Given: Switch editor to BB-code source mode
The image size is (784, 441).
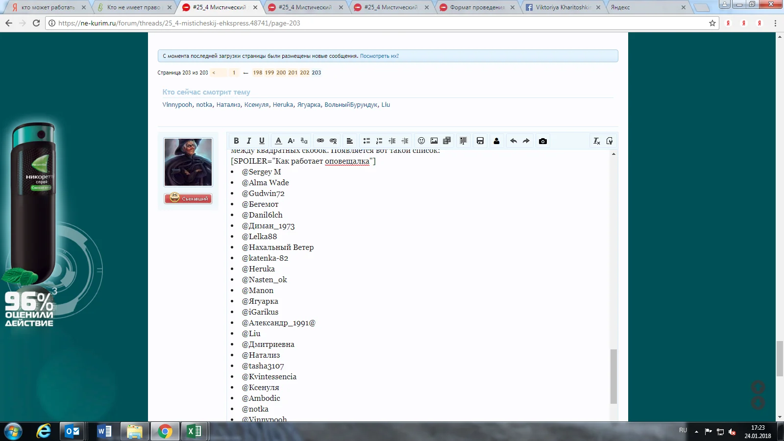Looking at the screenshot, I should coord(610,141).
